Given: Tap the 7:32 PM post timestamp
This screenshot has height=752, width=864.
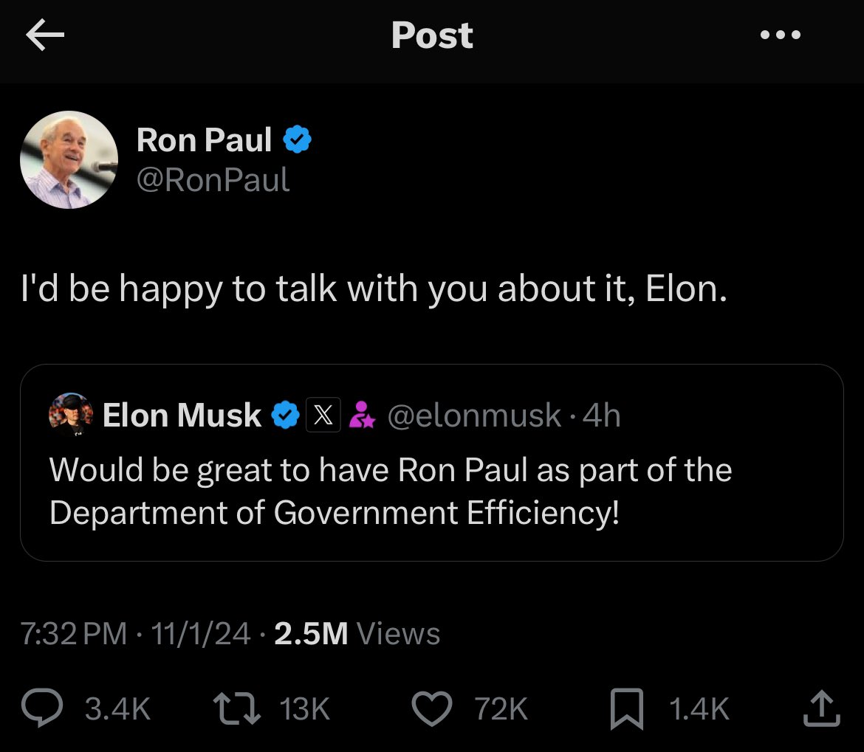Looking at the screenshot, I should click(73, 634).
